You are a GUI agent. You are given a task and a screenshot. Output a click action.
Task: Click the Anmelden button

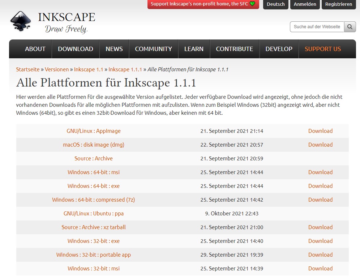pos(305,4)
